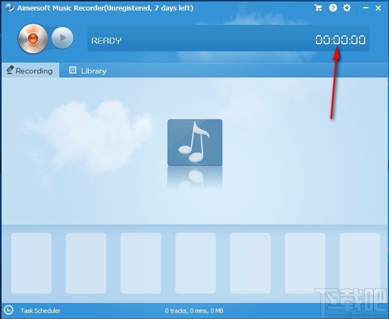The image size is (389, 319).
Task: Minimize the Aimersoft Music Recorder window
Action: coord(365,8)
